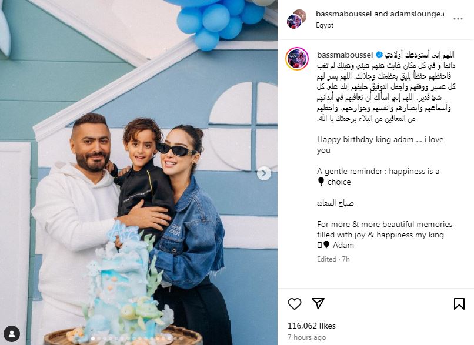Click the blue balloon cluster in the photo
Viewport: 474px width, 345px height.
coord(219,23)
